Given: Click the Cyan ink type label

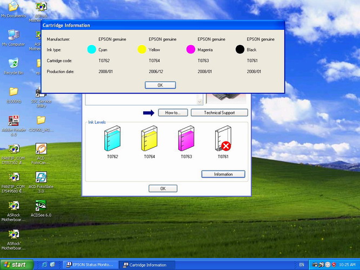Looking at the screenshot, I should click(103, 50).
